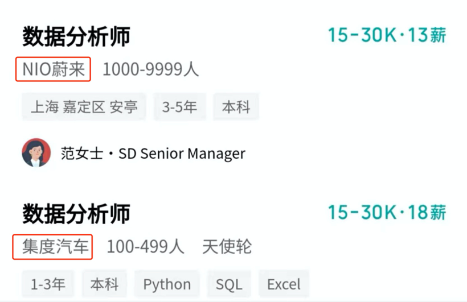Click the 本科 tag in NIO listing
The height and width of the screenshot is (302, 467).
click(x=236, y=107)
